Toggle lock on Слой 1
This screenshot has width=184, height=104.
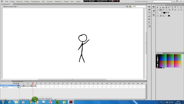(16, 87)
